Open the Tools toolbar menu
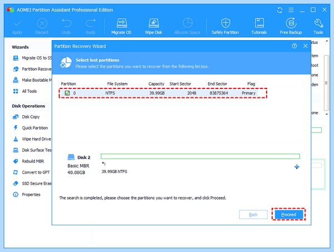The height and width of the screenshot is (252, 334). (x=318, y=27)
